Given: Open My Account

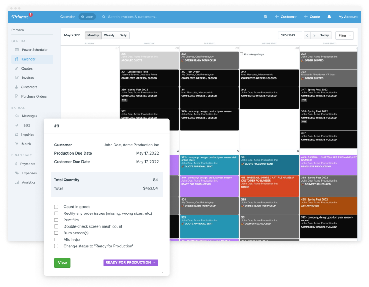Looking at the screenshot, I should coord(348,17).
